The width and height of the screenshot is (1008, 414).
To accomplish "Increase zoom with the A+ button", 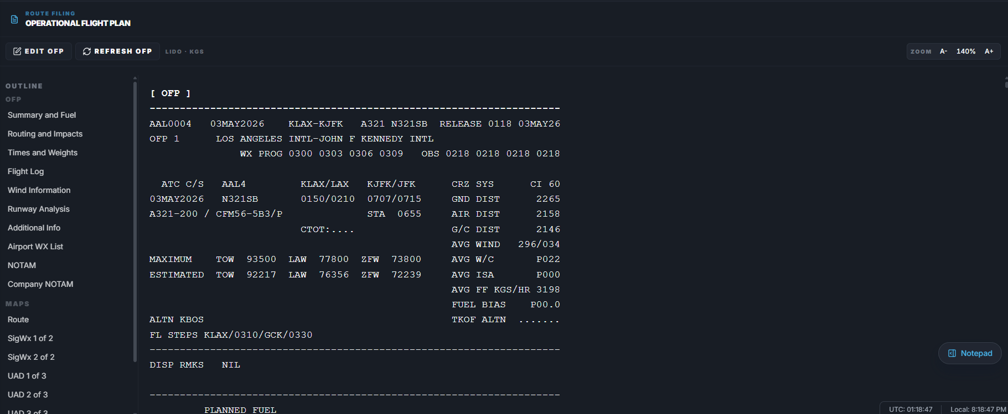I will 989,51.
